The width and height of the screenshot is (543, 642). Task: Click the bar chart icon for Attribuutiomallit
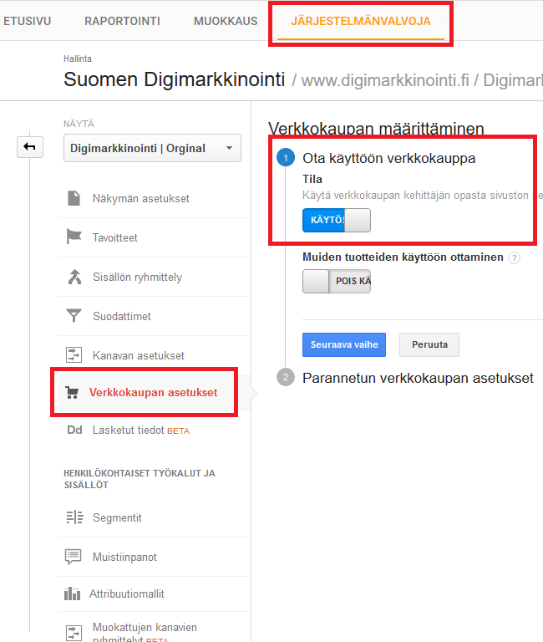click(x=72, y=594)
